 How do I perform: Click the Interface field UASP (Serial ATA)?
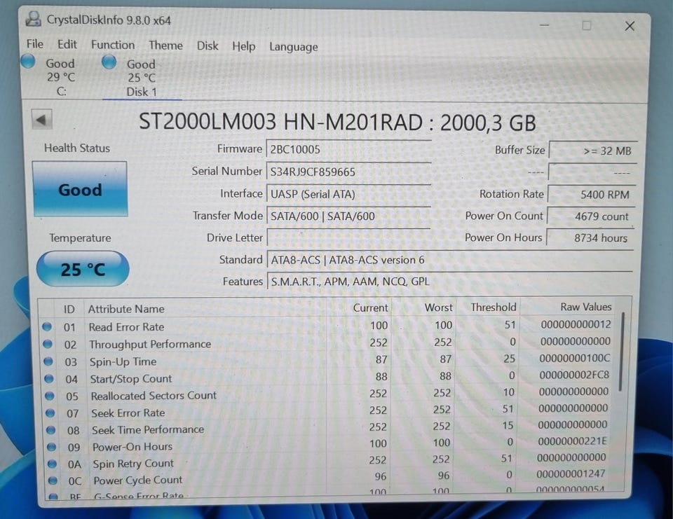click(348, 194)
